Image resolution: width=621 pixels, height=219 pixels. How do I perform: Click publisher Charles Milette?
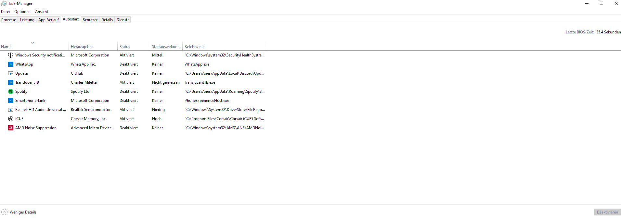84,82
